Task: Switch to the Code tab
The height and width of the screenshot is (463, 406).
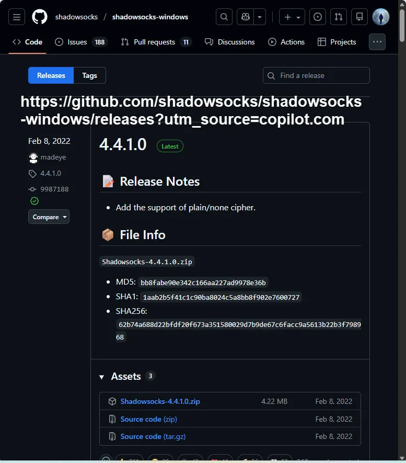Action: point(27,42)
